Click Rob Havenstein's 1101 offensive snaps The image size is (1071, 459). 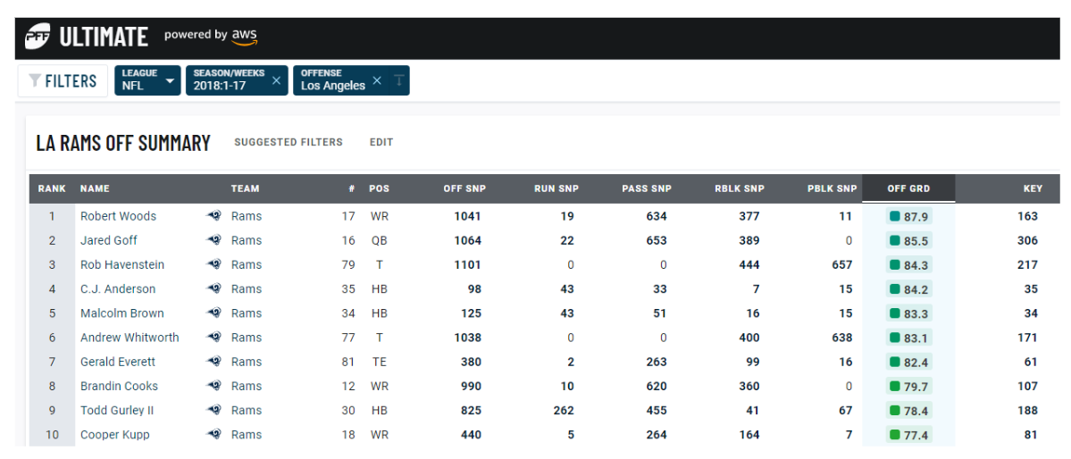click(x=467, y=264)
